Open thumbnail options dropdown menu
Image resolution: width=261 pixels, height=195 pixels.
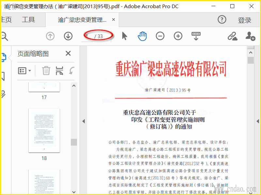click(x=24, y=71)
